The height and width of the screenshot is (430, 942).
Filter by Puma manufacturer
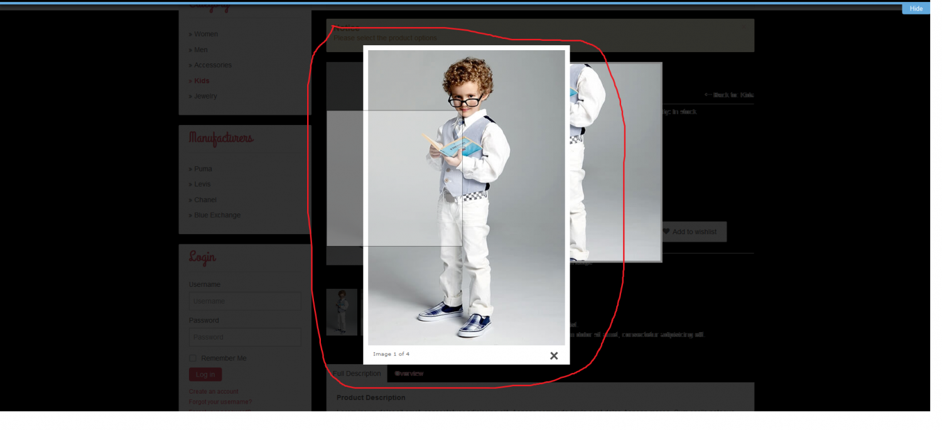[203, 169]
